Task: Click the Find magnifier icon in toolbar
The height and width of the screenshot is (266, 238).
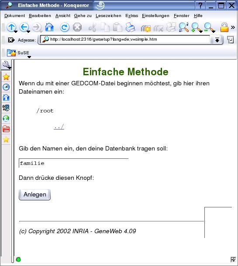Action: 184,27
